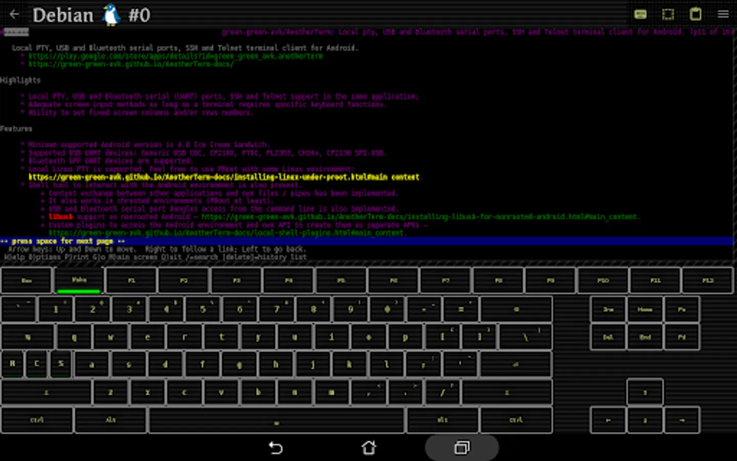The image size is (737, 461).
Task: Toggle the S modifier lock key
Action: pyautogui.click(x=61, y=364)
